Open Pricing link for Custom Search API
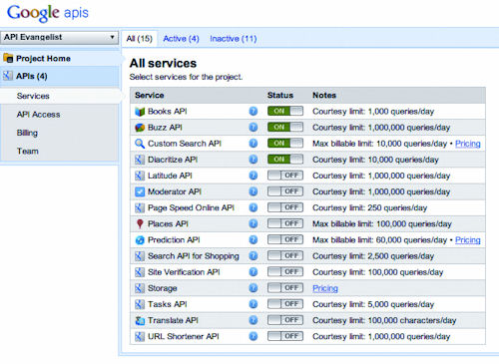 click(468, 144)
